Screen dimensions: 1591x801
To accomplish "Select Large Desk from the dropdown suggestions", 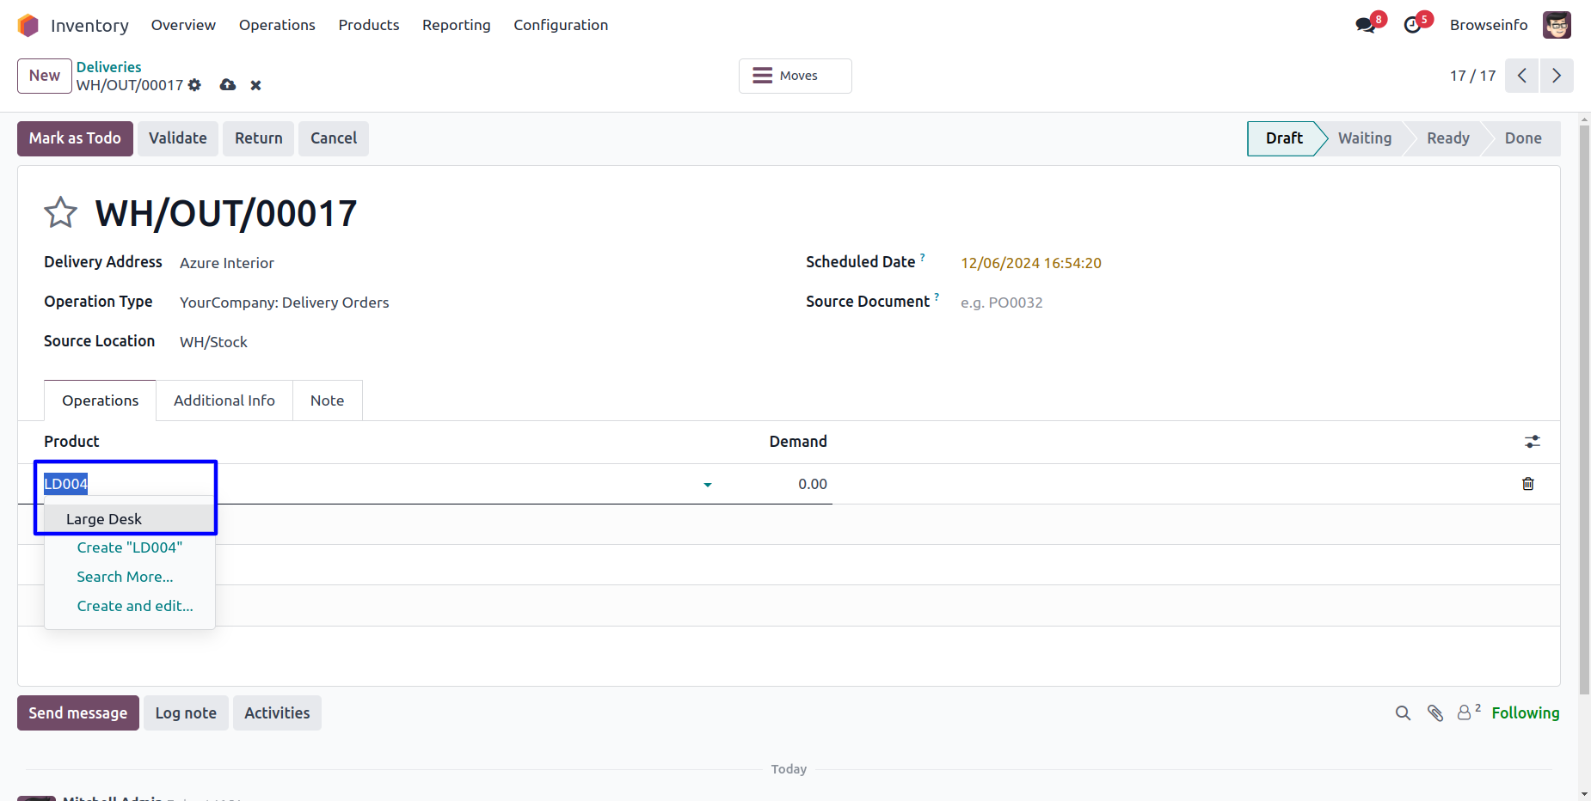I will (x=104, y=519).
